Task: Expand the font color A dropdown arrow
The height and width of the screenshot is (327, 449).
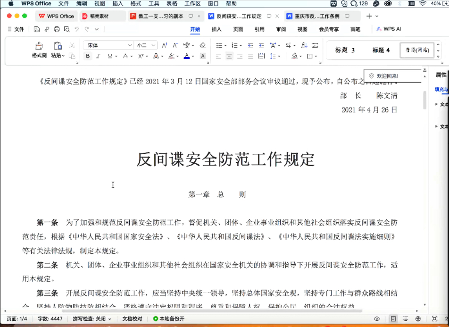Action: click(192, 56)
